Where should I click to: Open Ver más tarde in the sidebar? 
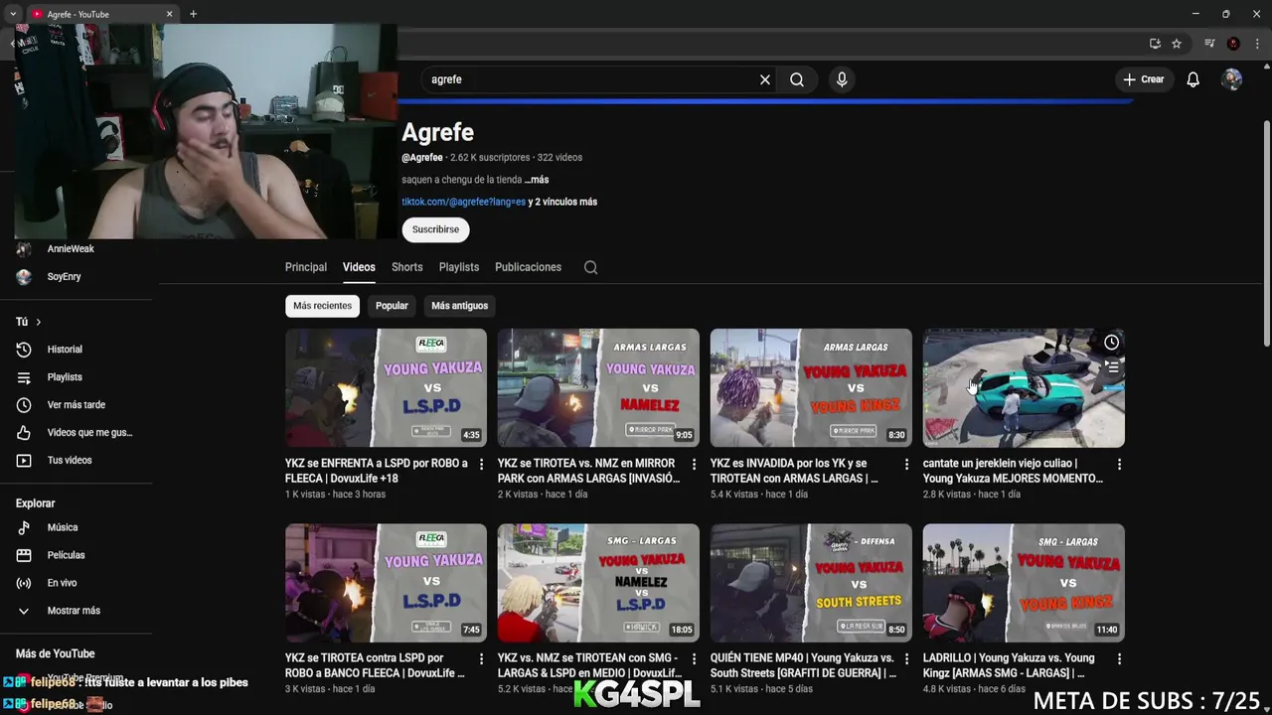point(77,405)
